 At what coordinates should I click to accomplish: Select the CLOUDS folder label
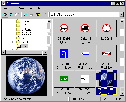28,38
